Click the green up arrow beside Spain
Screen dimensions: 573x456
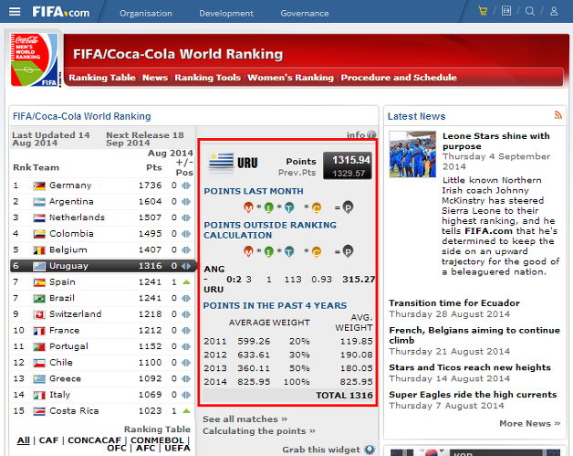(186, 282)
